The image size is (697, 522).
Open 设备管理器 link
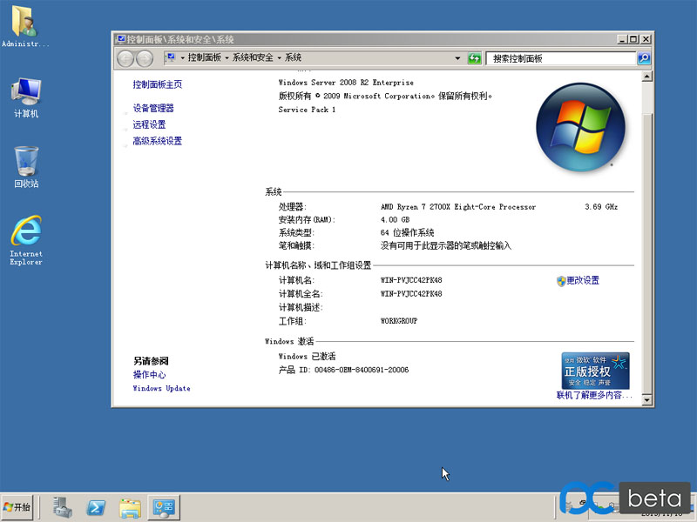click(153, 108)
